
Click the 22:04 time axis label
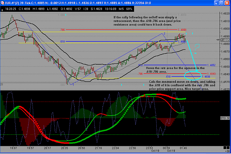click(115, 148)
